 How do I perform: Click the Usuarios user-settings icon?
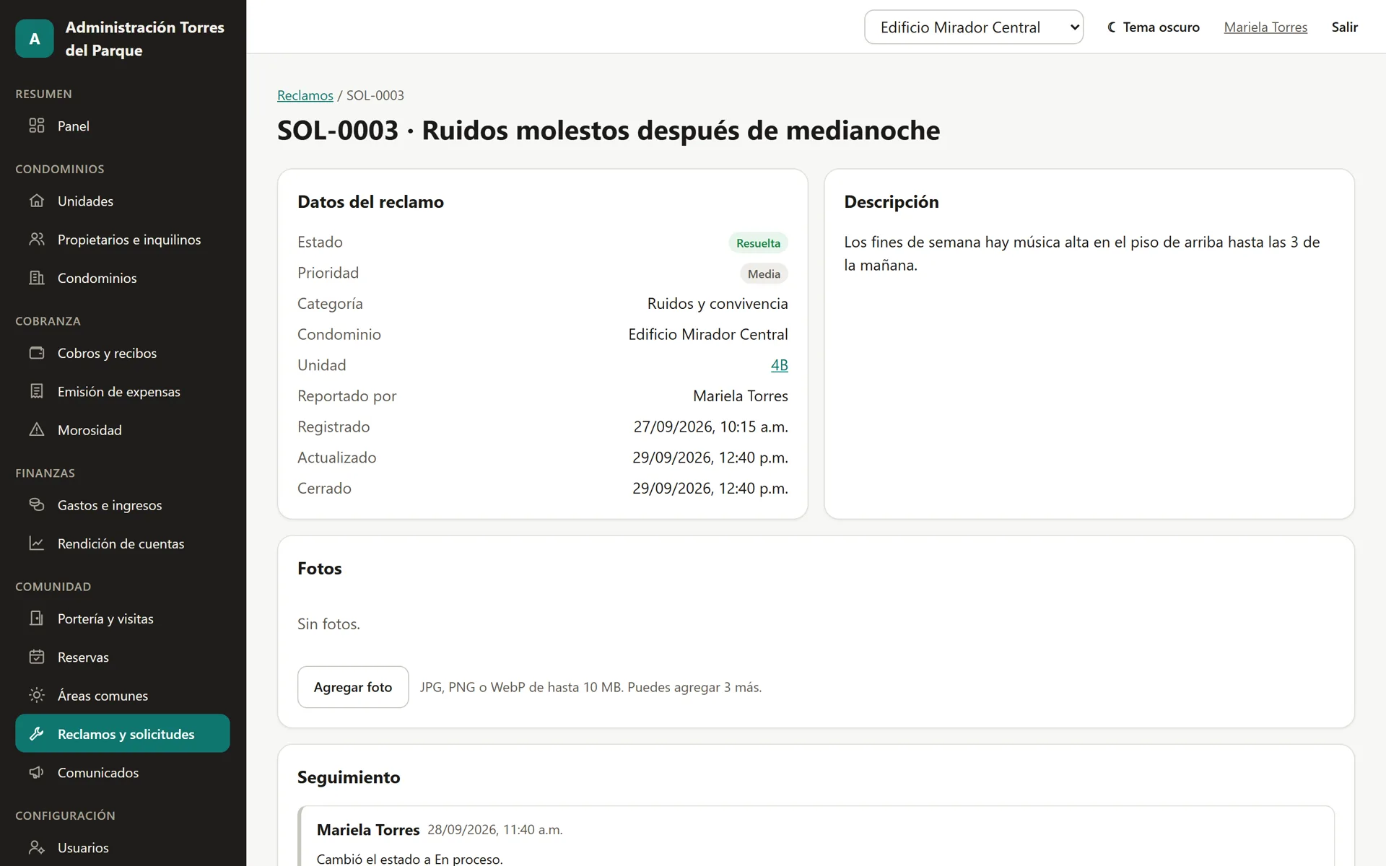37,847
